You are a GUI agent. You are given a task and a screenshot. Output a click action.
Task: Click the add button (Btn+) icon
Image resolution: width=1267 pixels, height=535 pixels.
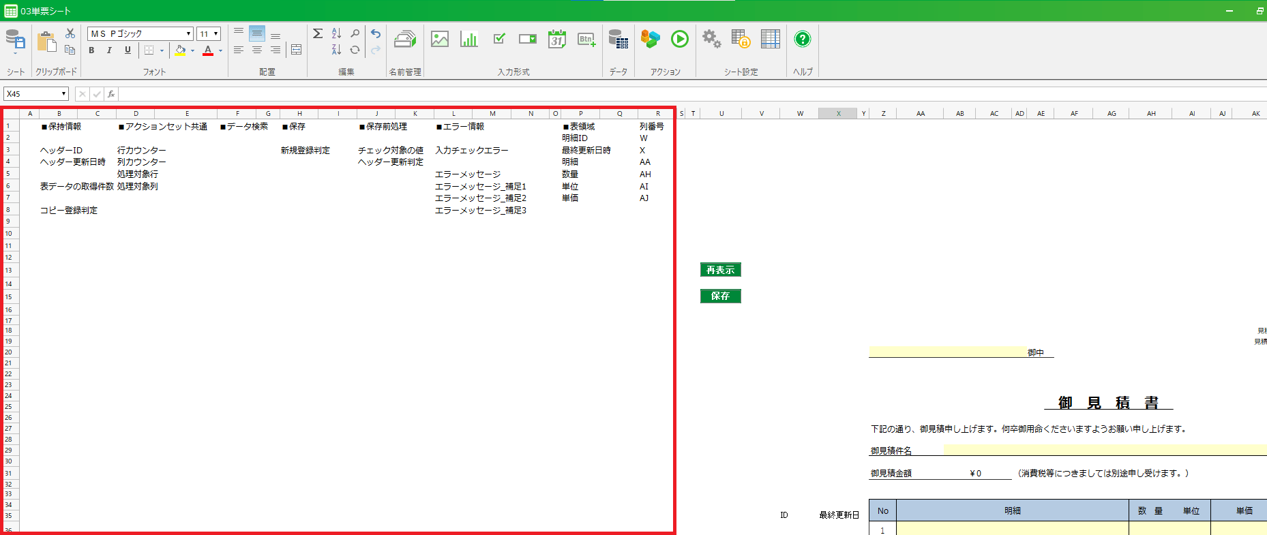pos(586,40)
